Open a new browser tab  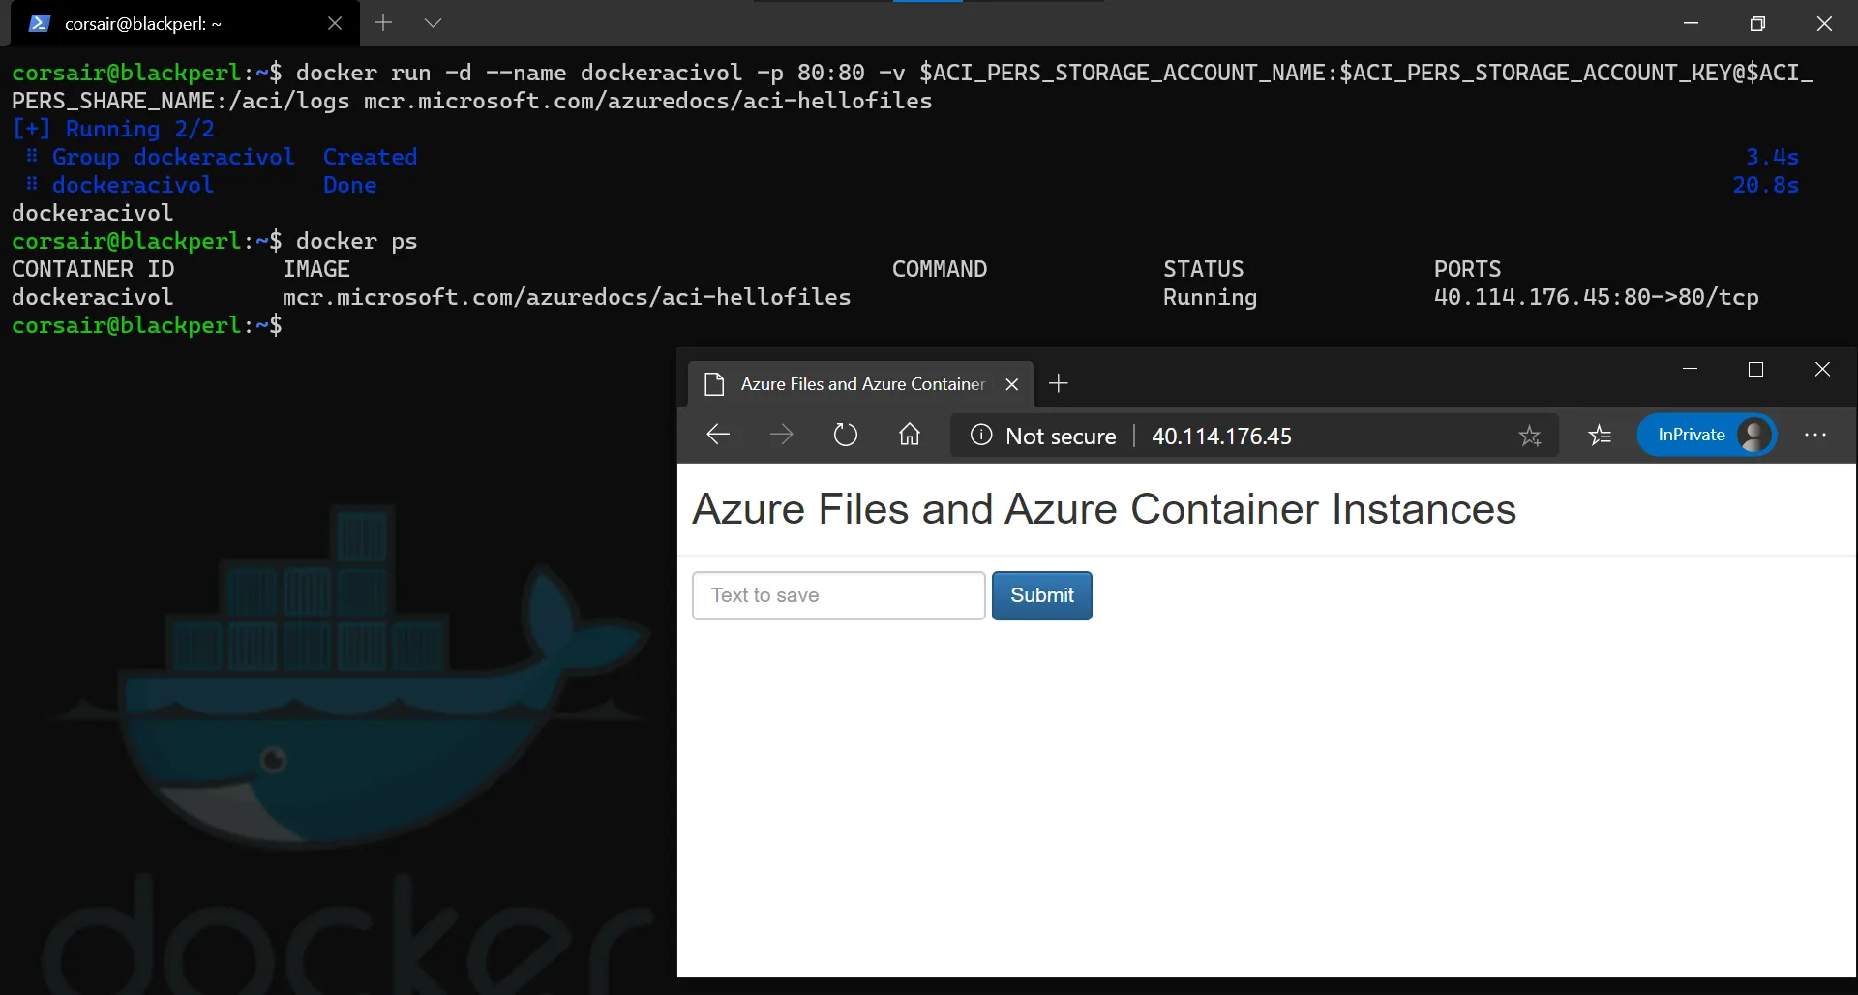pos(1059,384)
